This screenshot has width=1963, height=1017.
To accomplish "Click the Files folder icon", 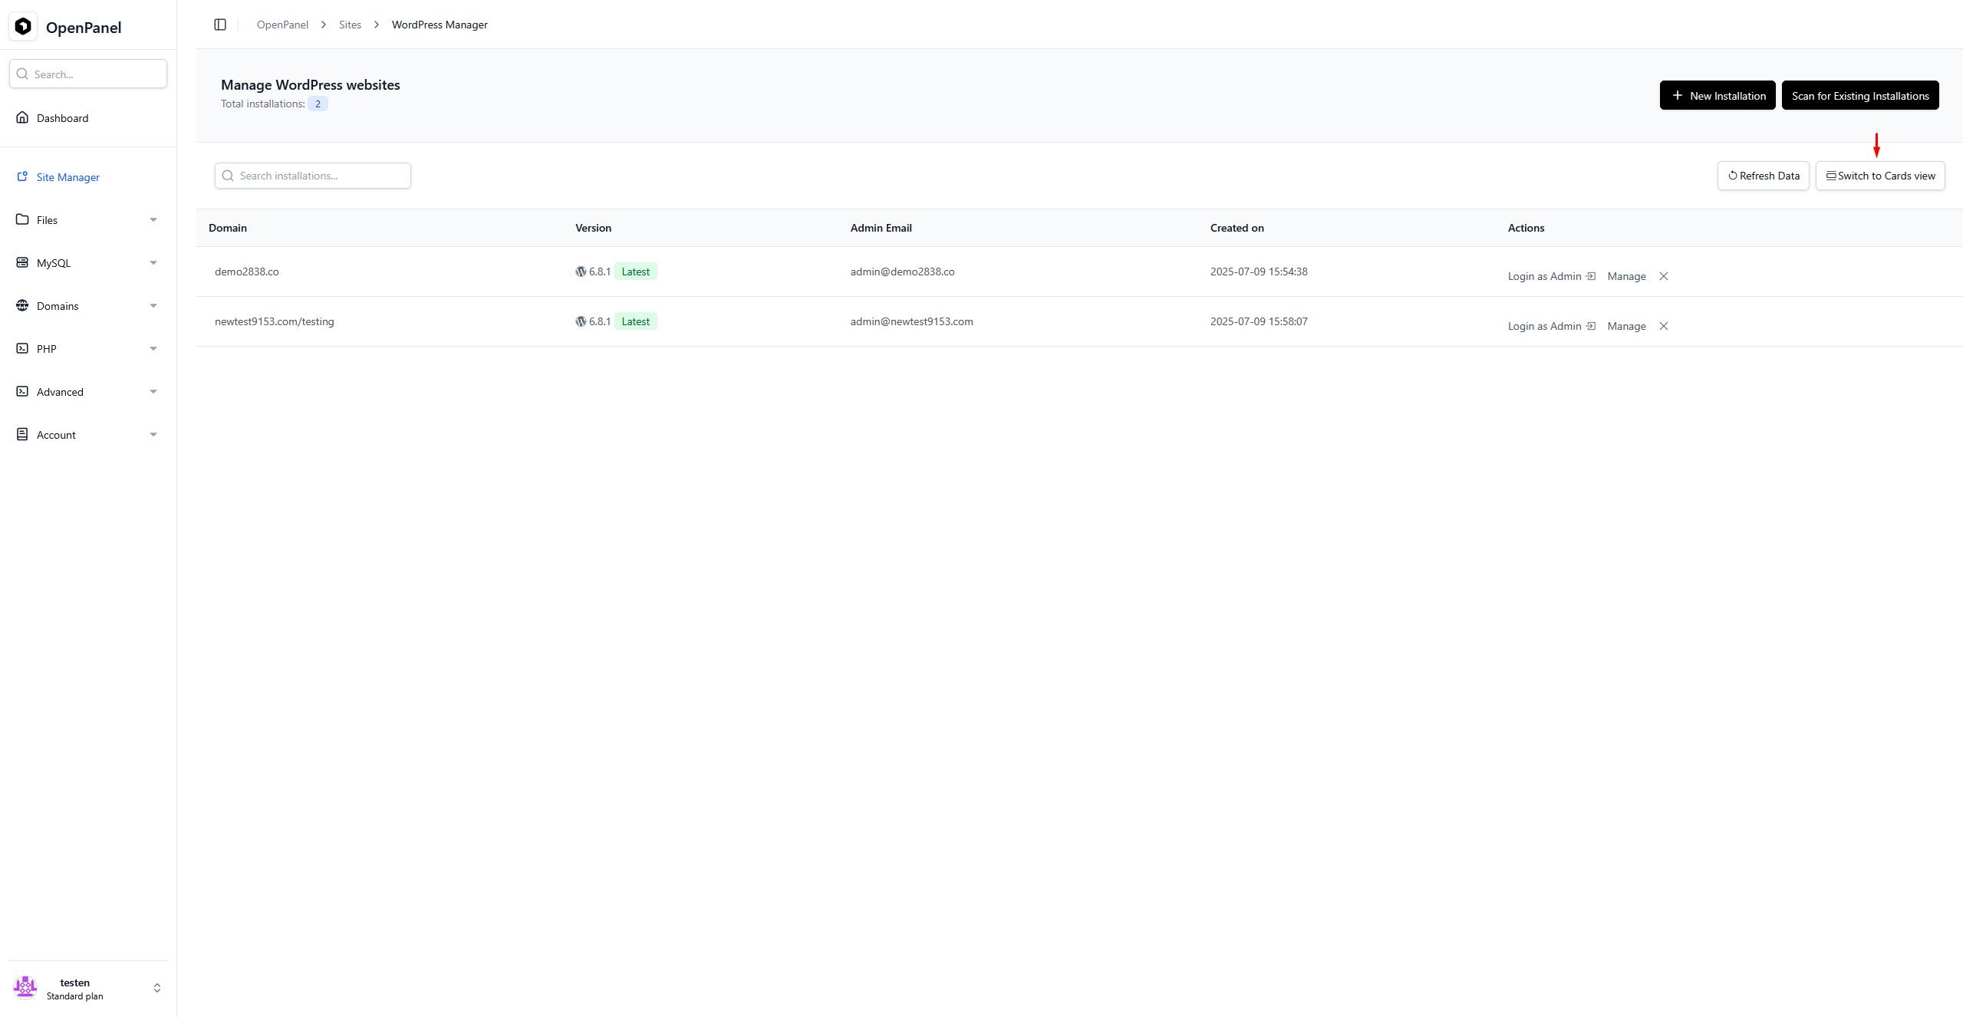I will pos(22,219).
